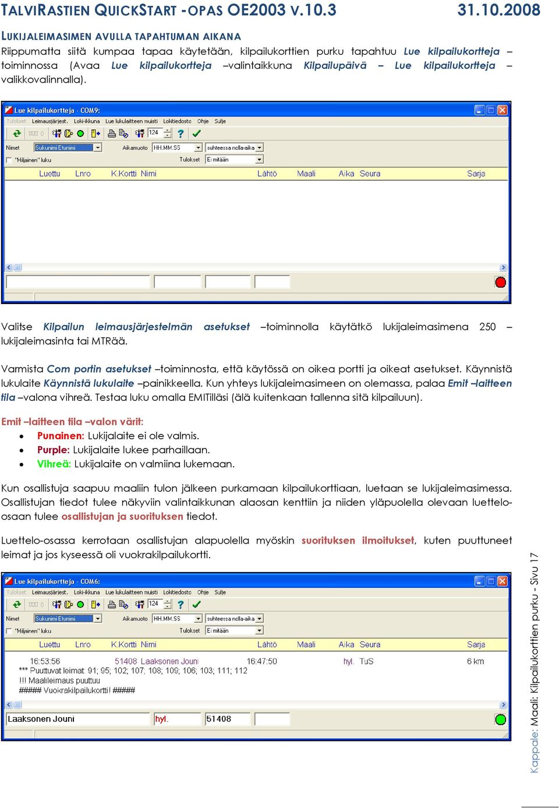Open the Aikamuoto HH.MM.SS dropdown in COM6
This screenshot has width=559, height=808.
[198, 619]
